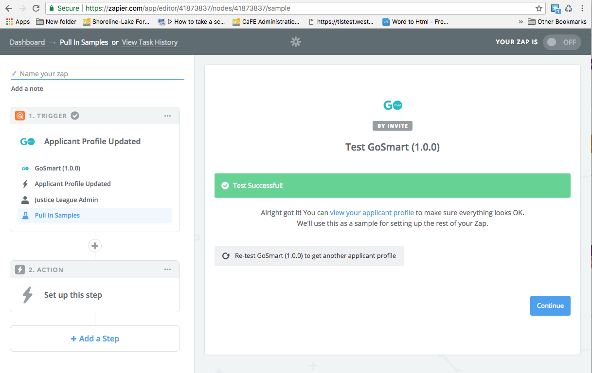The width and height of the screenshot is (592, 373).
Task: Open View Task History link
Action: click(150, 42)
